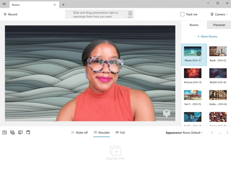231x169 pixels.
Task: Open Appearance: Room Default dropdown
Action: pos(184,132)
